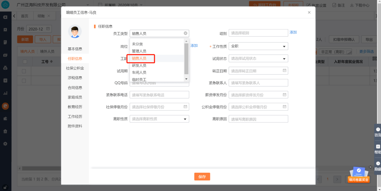Image resolution: width=381 pixels, height=191 pixels.
Task: Close the 结账 tab with its x
Action: [x=49, y=16]
